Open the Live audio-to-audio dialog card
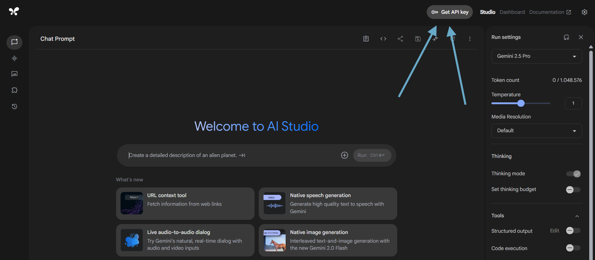Image resolution: width=595 pixels, height=260 pixels. [x=185, y=240]
